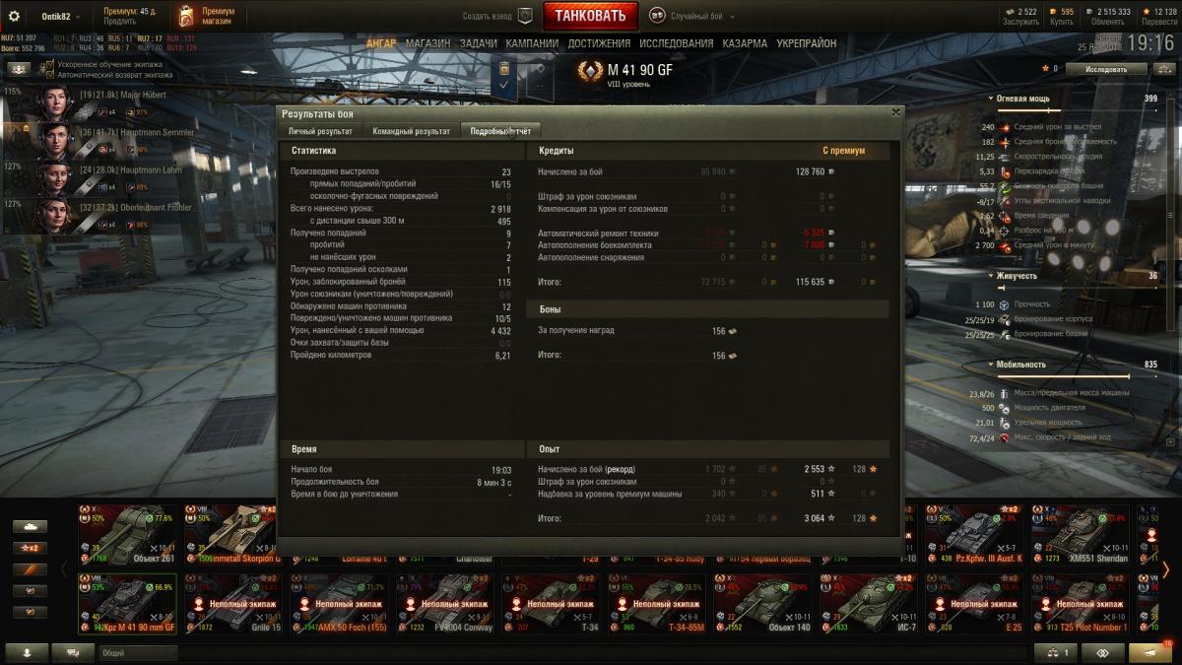Open the chat channels icon
The width and height of the screenshot is (1182, 665).
(x=66, y=652)
